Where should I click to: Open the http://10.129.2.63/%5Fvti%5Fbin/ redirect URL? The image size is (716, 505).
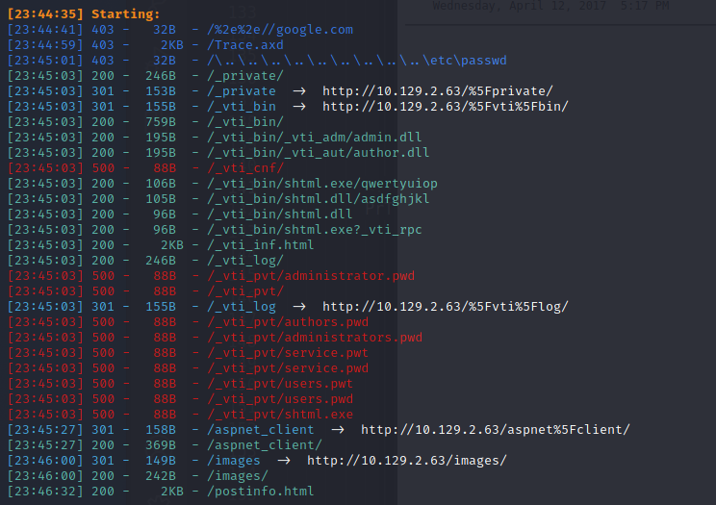click(x=446, y=107)
